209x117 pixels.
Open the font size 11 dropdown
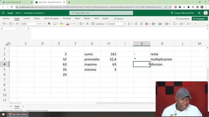pos(44,24)
